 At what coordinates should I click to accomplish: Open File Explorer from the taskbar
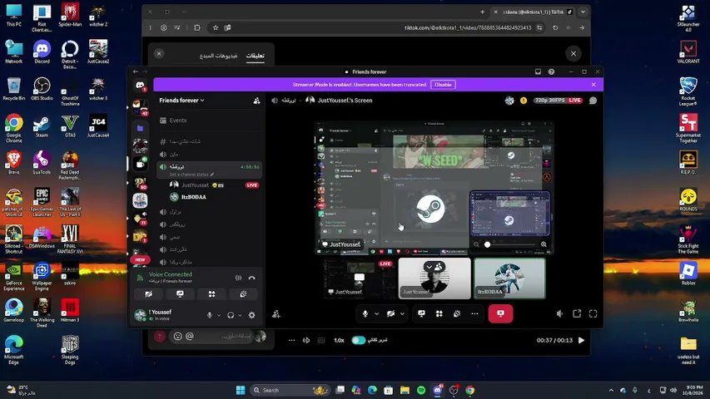click(405, 390)
